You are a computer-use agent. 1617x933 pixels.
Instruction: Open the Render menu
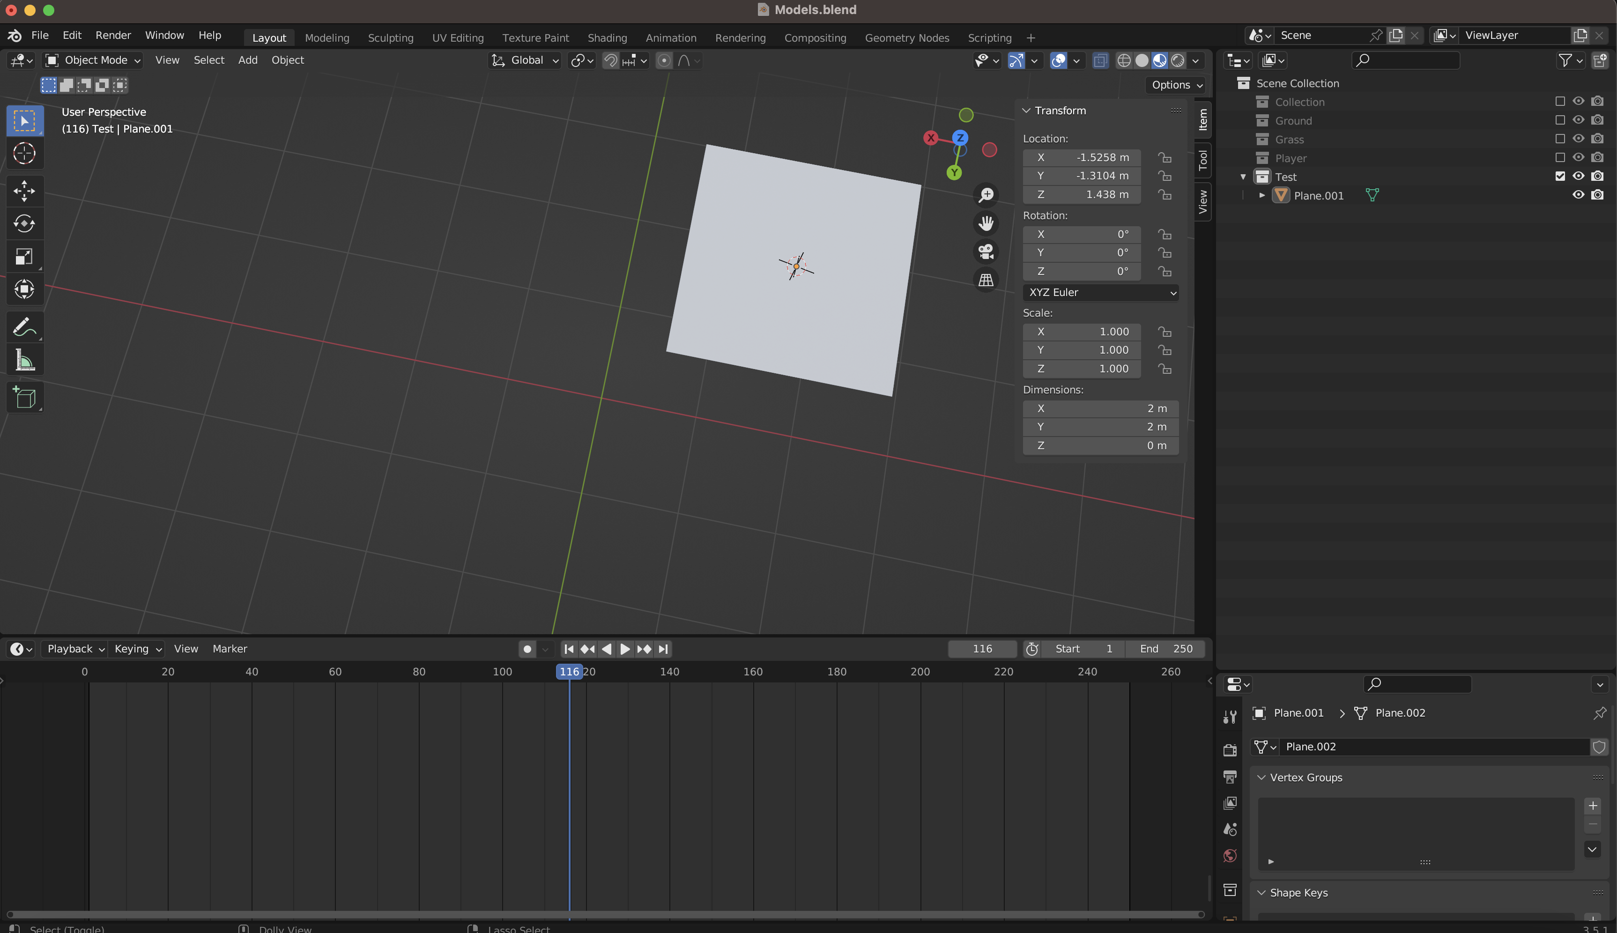[x=113, y=35]
